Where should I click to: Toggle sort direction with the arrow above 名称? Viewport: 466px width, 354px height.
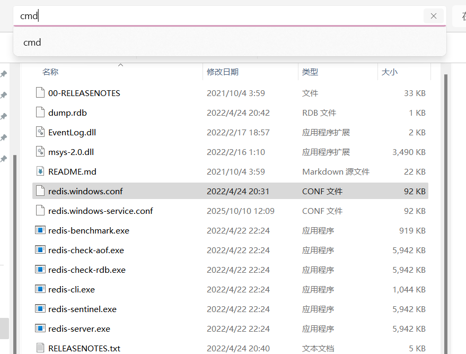tap(120, 65)
